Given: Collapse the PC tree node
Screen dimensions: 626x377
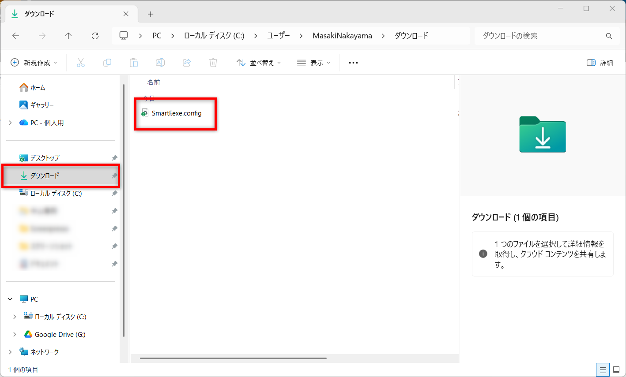Looking at the screenshot, I should [10, 299].
